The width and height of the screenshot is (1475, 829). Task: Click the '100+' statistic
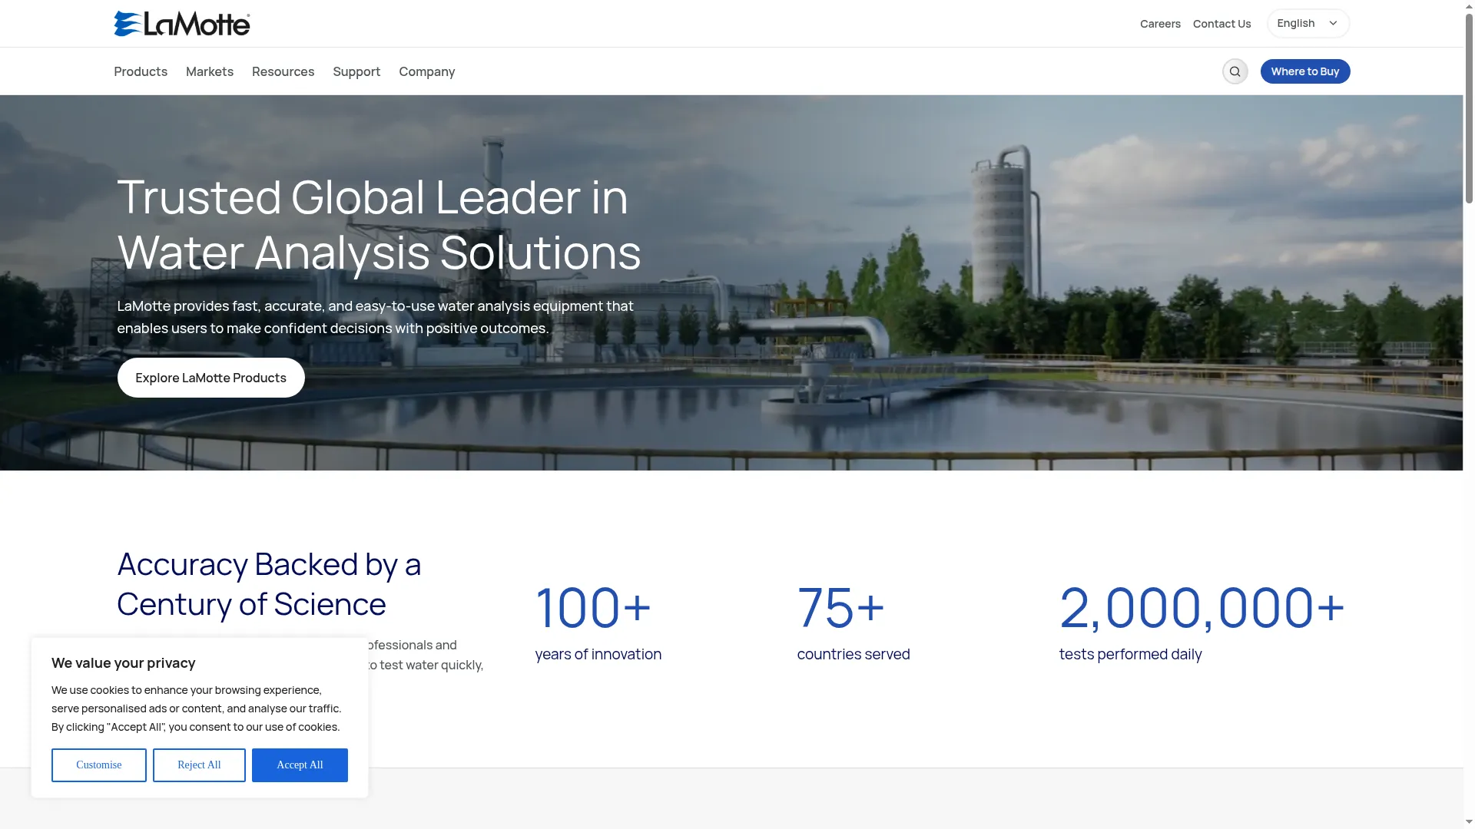click(593, 607)
